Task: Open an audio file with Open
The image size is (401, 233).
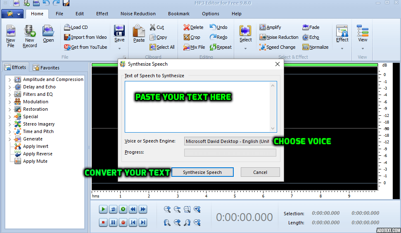Action: (48, 33)
